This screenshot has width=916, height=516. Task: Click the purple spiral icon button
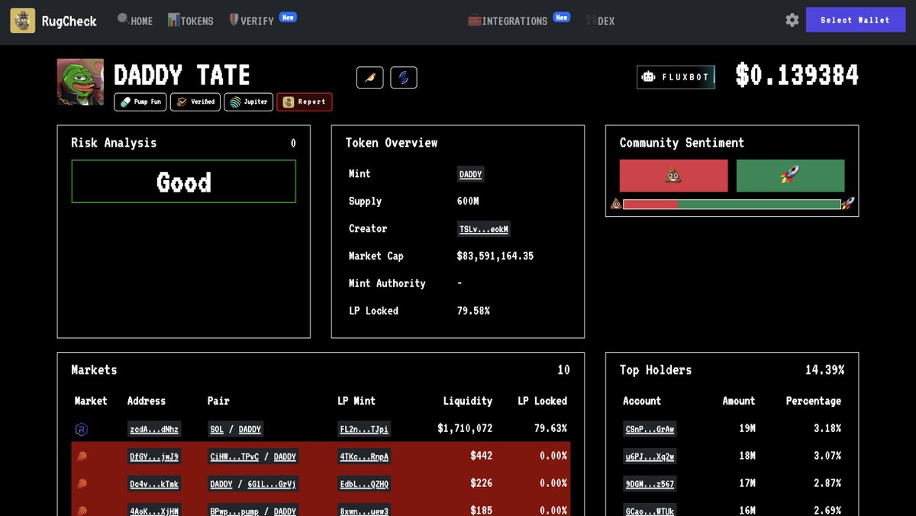pyautogui.click(x=403, y=77)
